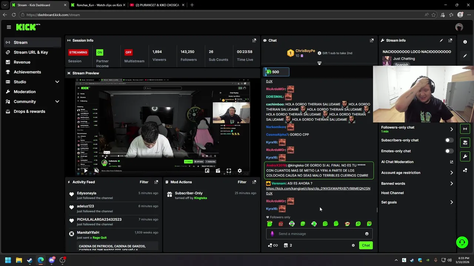Open the hamburger menu beside Kick logo
This screenshot has width=474, height=266.
[x=9, y=27]
